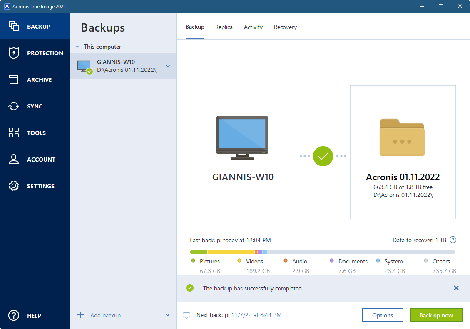Open the ARCHIVE sidebar menu label
470x329 pixels.
39,80
